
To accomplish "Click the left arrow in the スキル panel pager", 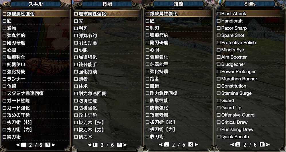I will pyautogui.click(x=18, y=145).
